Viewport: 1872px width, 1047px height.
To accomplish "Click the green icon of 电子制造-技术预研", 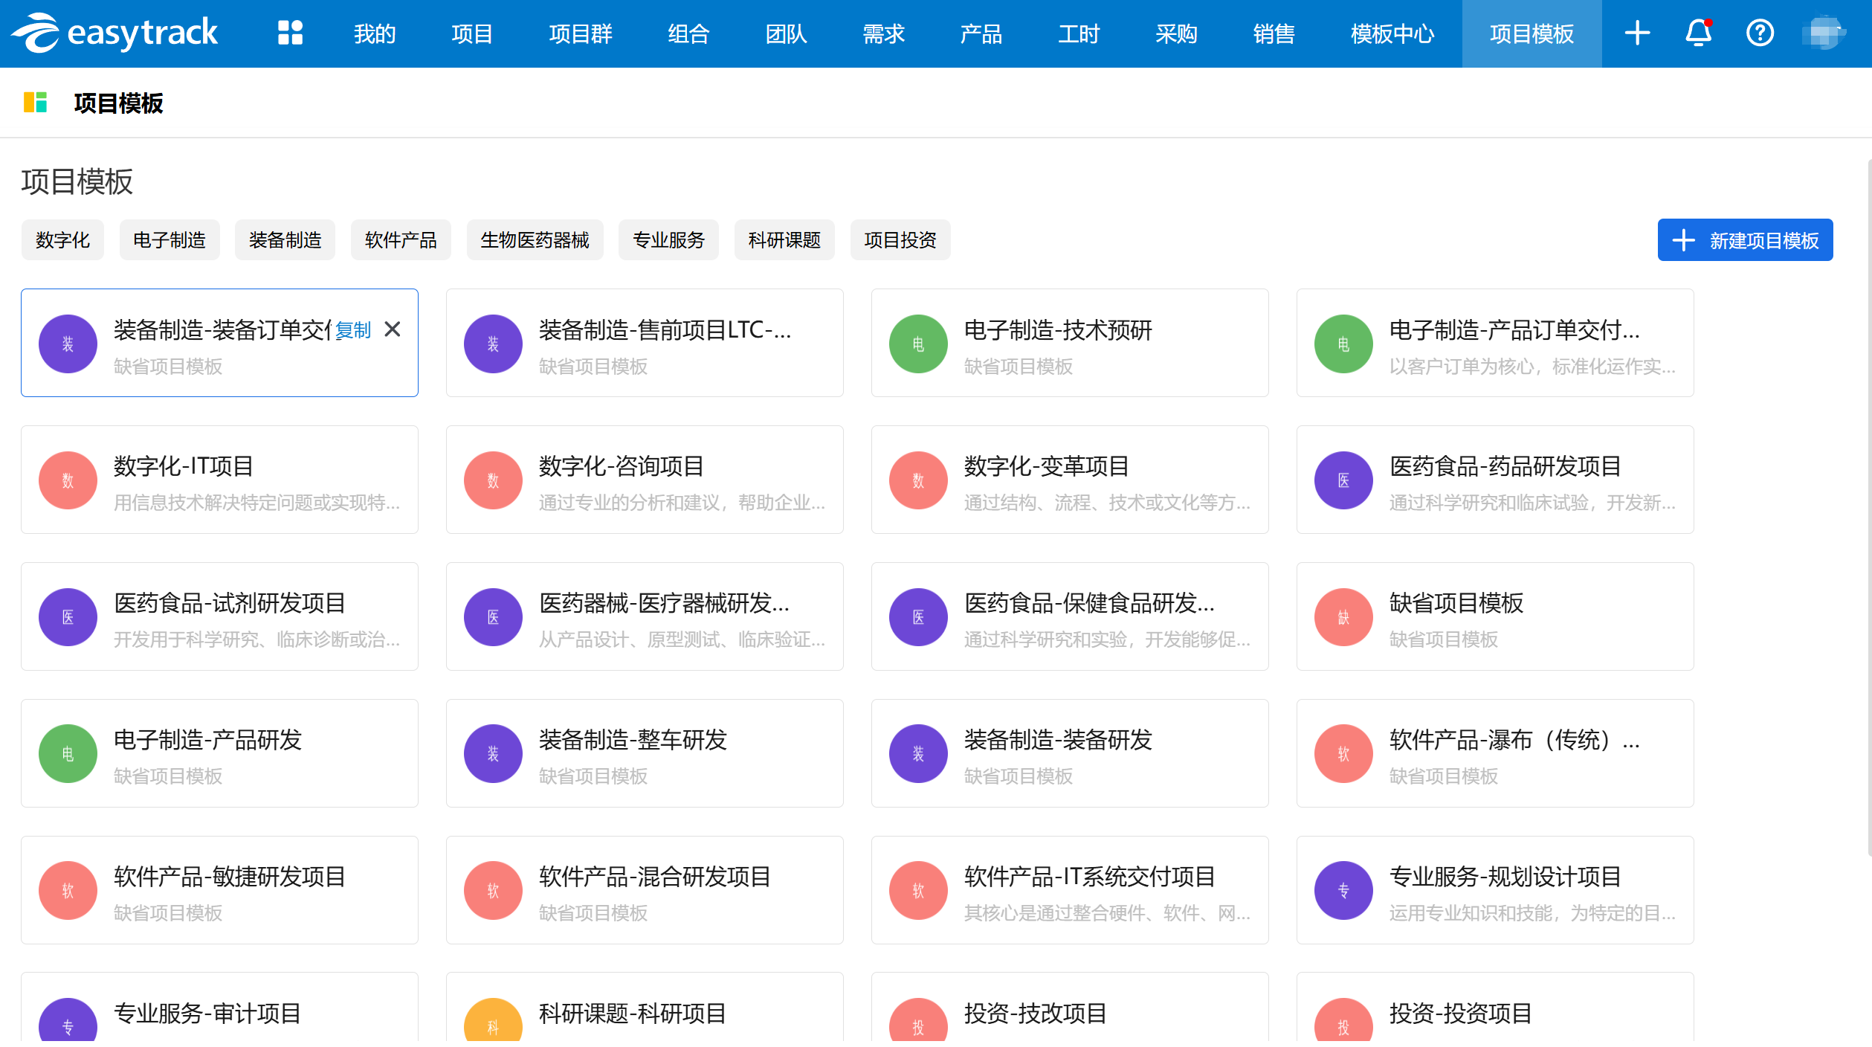I will point(918,344).
